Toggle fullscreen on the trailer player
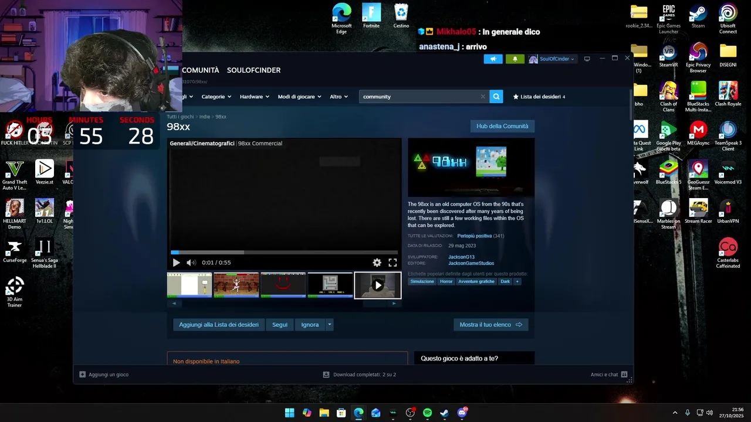This screenshot has width=751, height=422. pos(393,263)
